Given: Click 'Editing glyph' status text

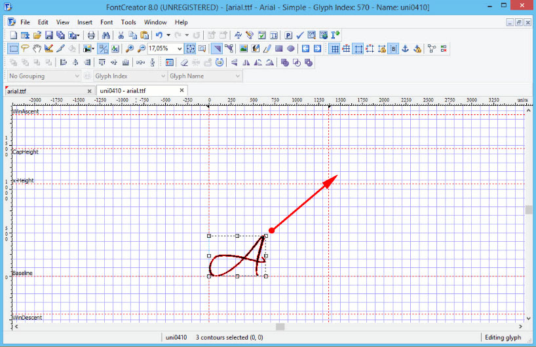Looking at the screenshot, I should tap(503, 337).
